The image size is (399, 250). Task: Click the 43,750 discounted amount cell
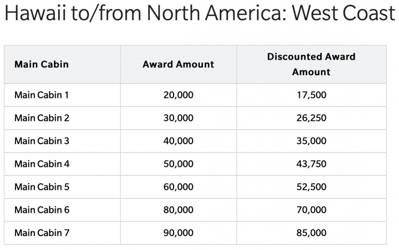point(311,164)
